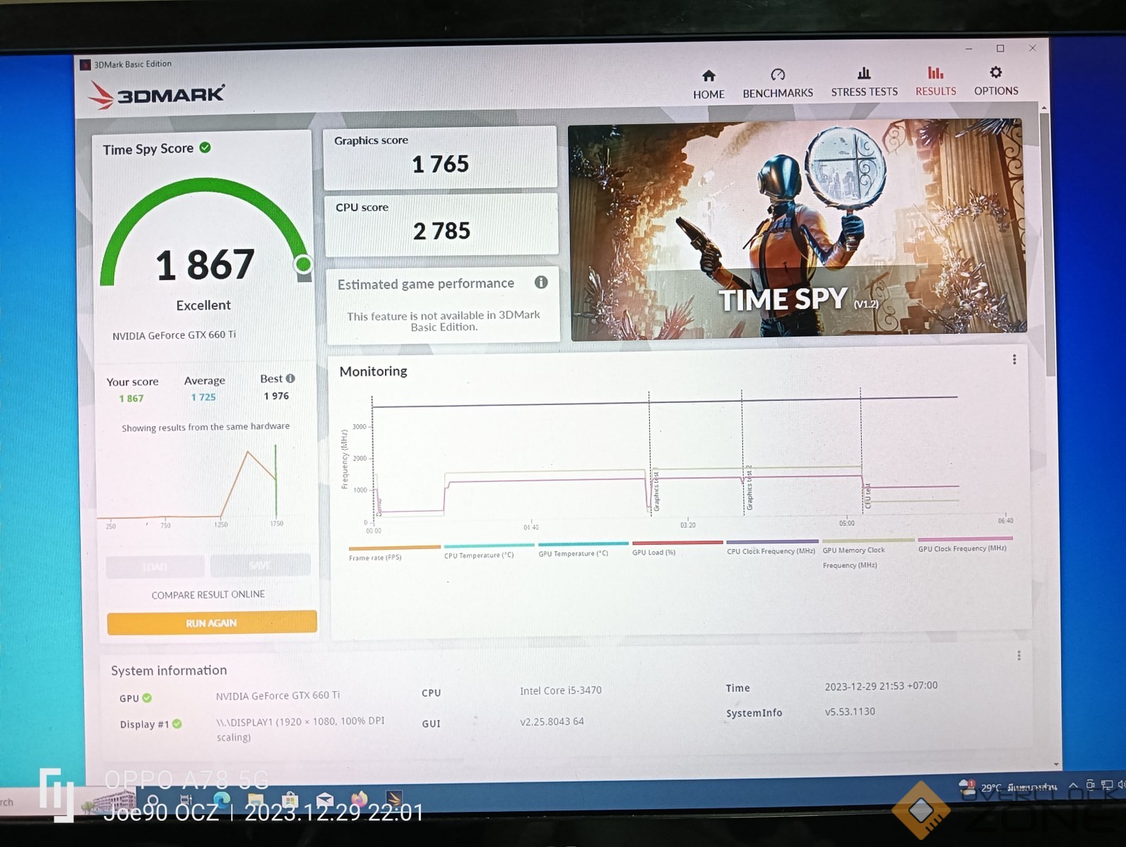Click the Best score 1 976
This screenshot has width=1126, height=847.
point(276,396)
